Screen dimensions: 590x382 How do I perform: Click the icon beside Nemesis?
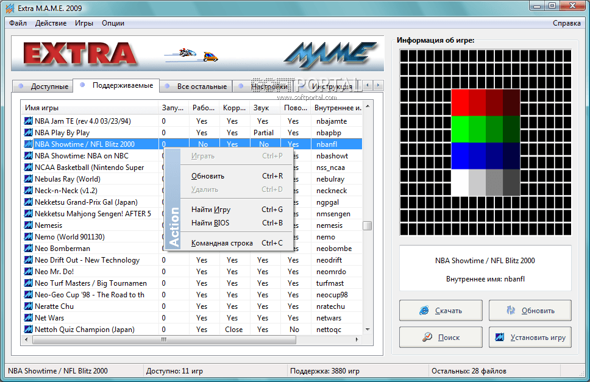click(x=28, y=225)
